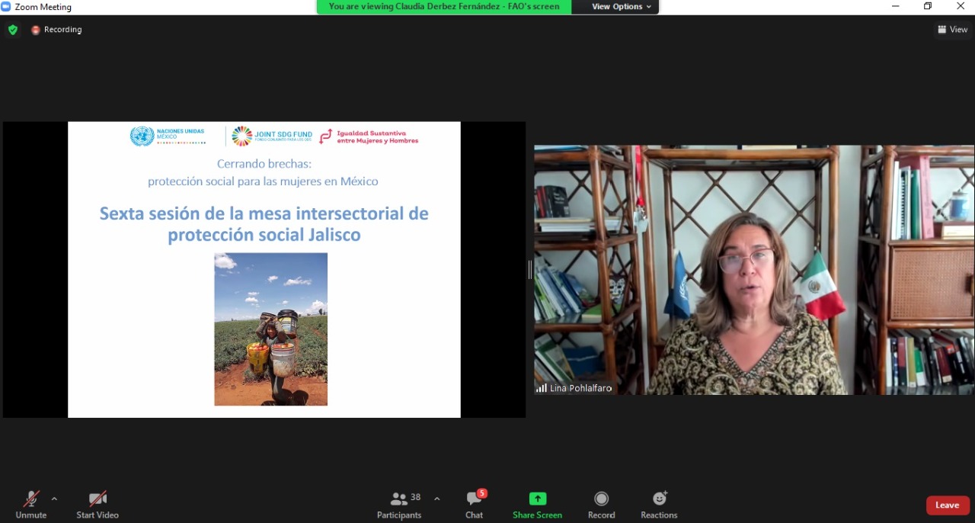Click the green encryption shield icon
Viewport: 975px width, 523px height.
[12, 30]
